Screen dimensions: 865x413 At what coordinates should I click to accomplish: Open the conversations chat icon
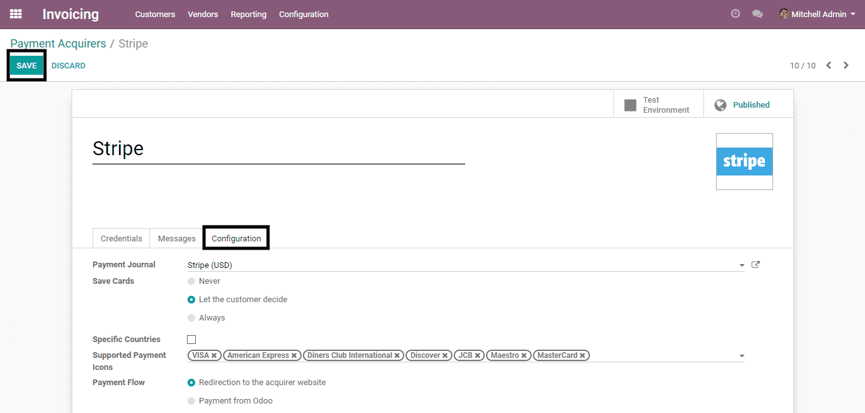click(757, 14)
